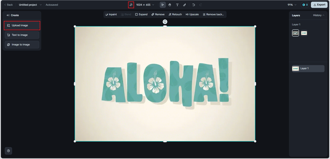The image size is (330, 159).
Task: Click the canvas resize icon
Action: 131,5
